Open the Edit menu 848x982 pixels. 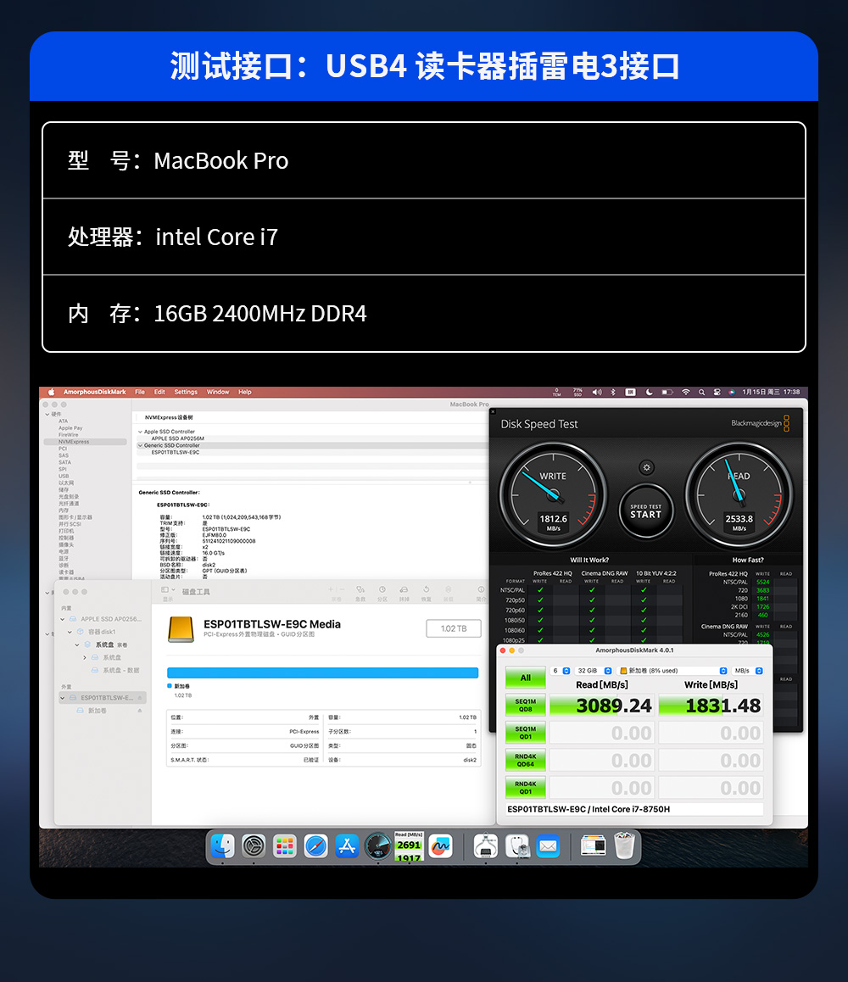click(159, 392)
